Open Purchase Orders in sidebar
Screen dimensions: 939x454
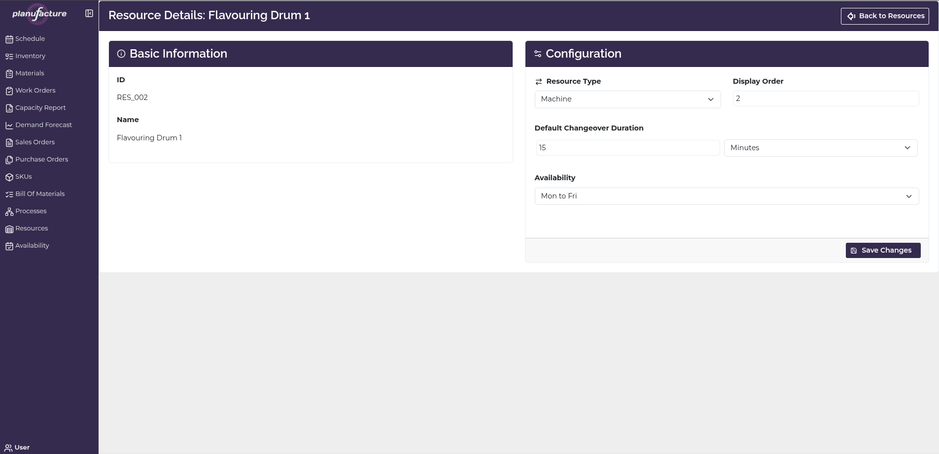(x=42, y=159)
